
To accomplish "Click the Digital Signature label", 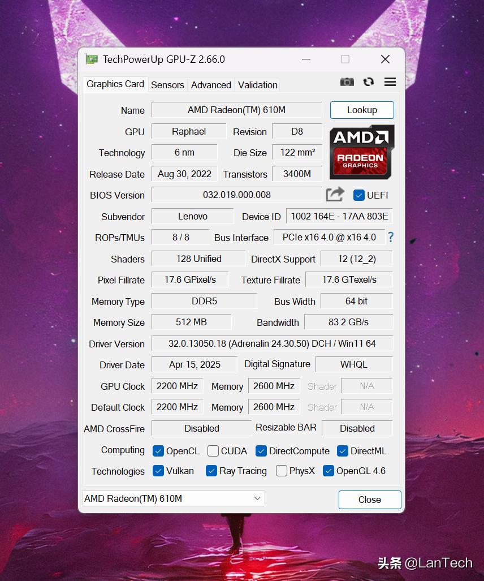I will click(x=277, y=364).
